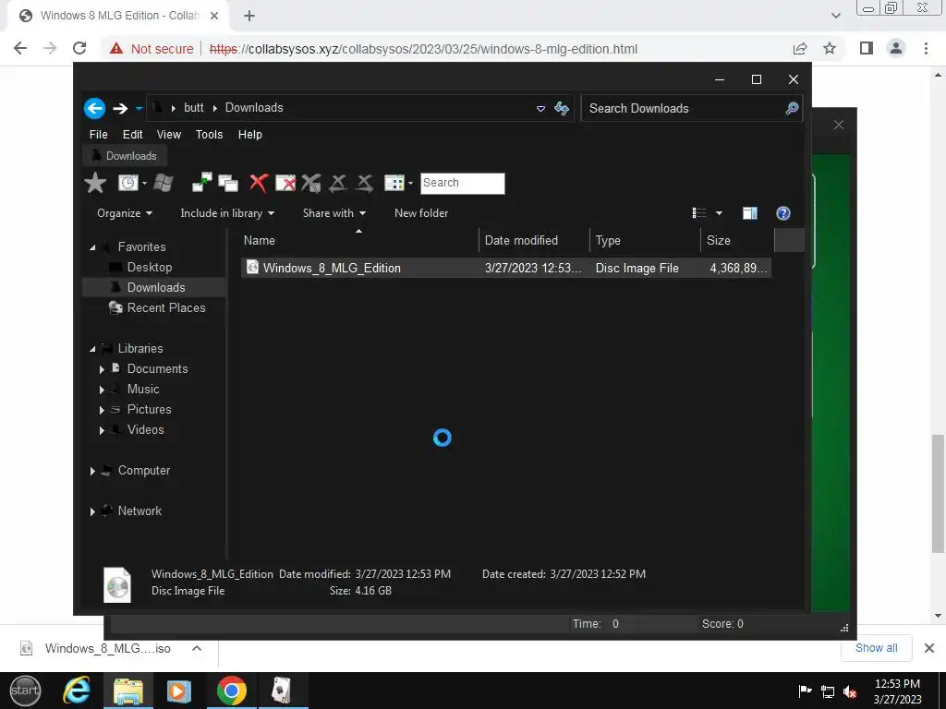946x709 pixels.
Task: Click the window with red X toolbar icon
Action: click(285, 183)
